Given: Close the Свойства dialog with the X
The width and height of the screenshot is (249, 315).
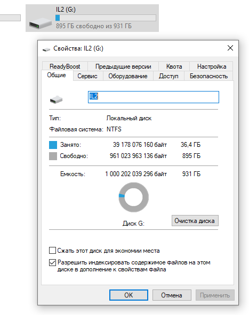Looking at the screenshot, I should point(230,48).
